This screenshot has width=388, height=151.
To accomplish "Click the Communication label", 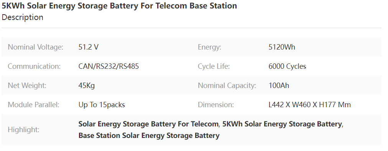I will click(x=34, y=66).
